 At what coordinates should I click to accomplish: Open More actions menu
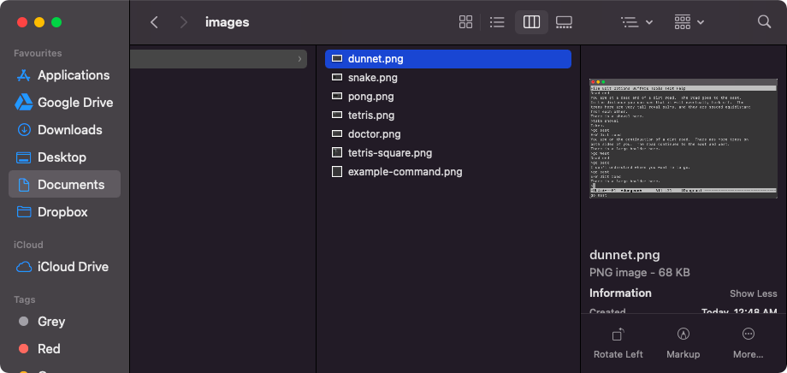coord(748,342)
